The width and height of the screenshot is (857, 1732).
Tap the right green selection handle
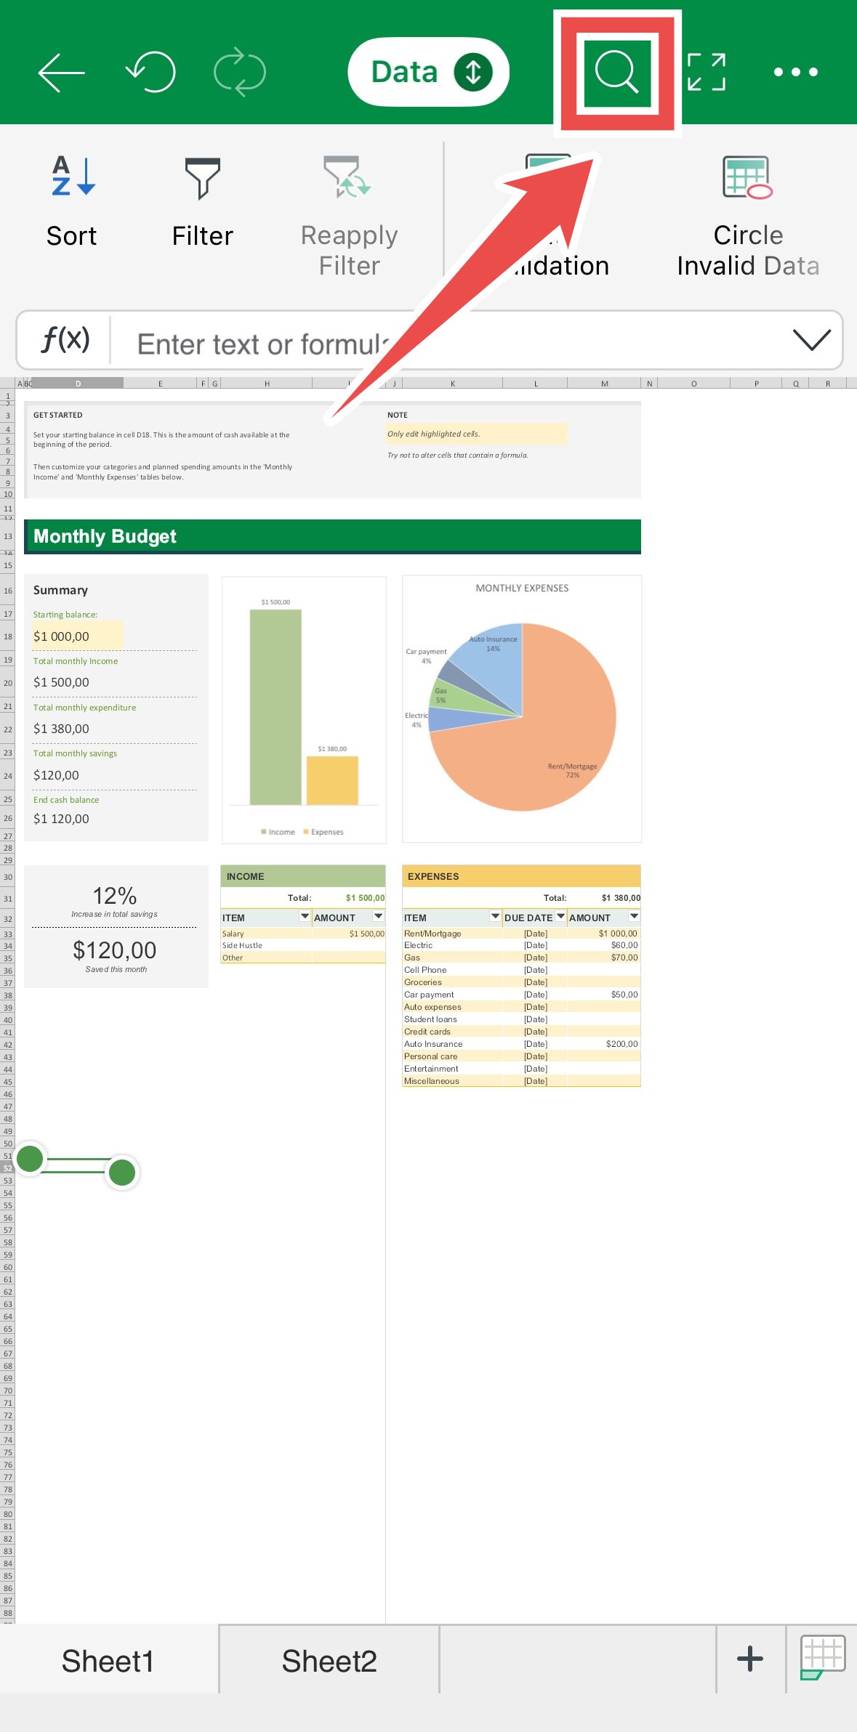pos(122,1172)
